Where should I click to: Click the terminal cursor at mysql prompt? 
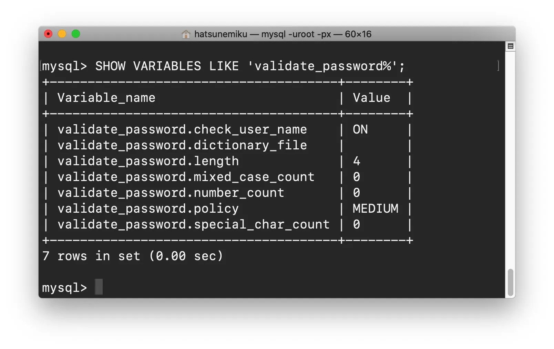(x=99, y=287)
